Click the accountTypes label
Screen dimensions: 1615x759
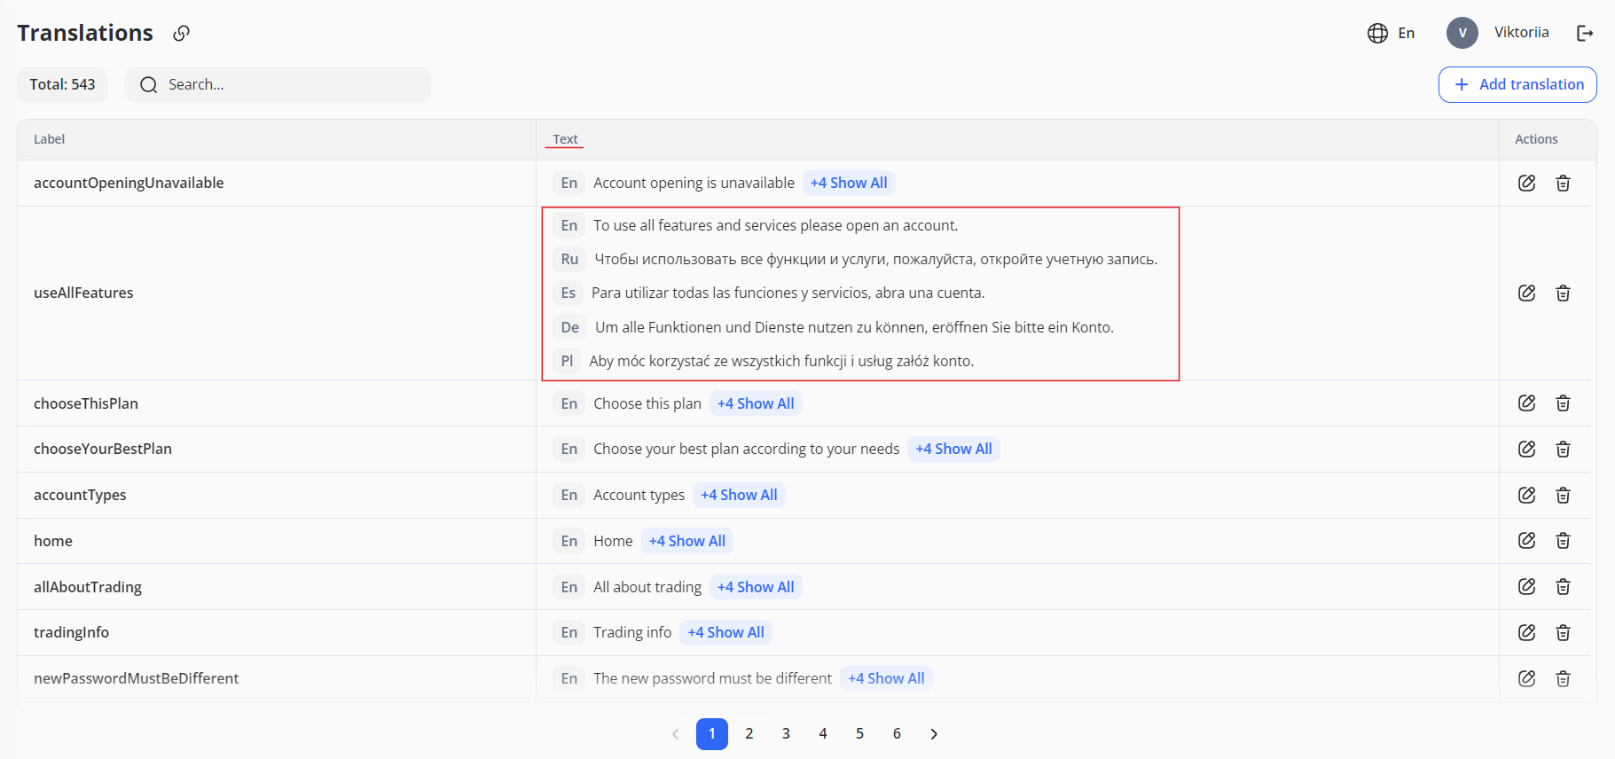coord(80,495)
